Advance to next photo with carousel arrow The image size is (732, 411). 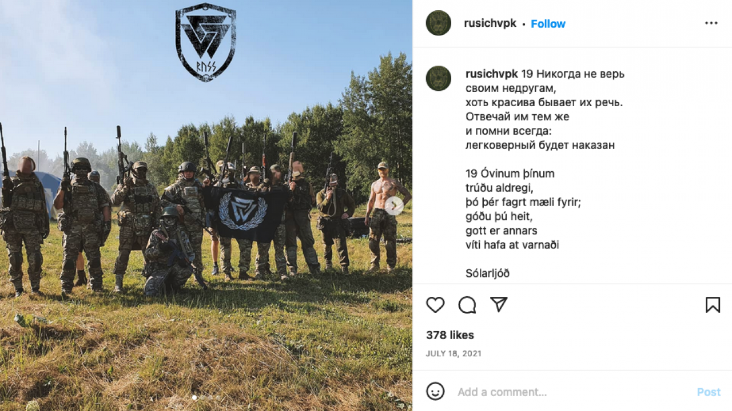394,205
